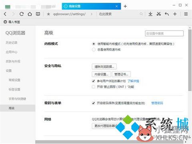The image size is (192, 144).
Task: Select the scissors screenshot tool
Action: click(x=158, y=14)
